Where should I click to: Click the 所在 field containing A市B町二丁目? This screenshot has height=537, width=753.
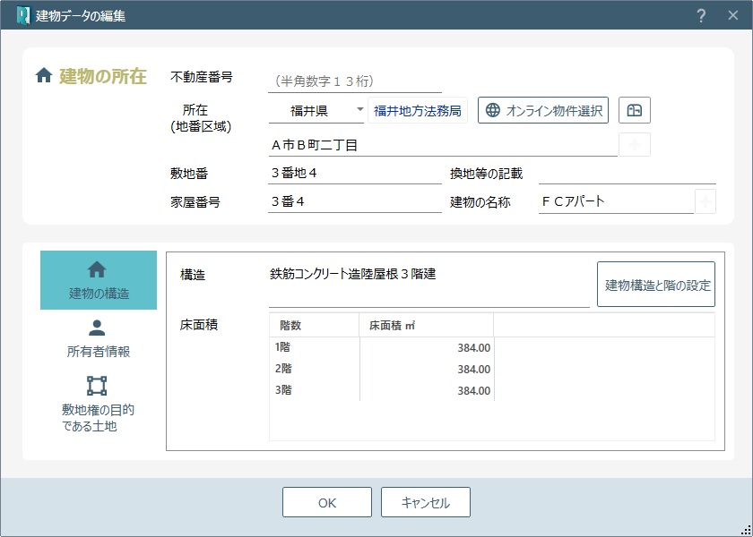click(443, 145)
